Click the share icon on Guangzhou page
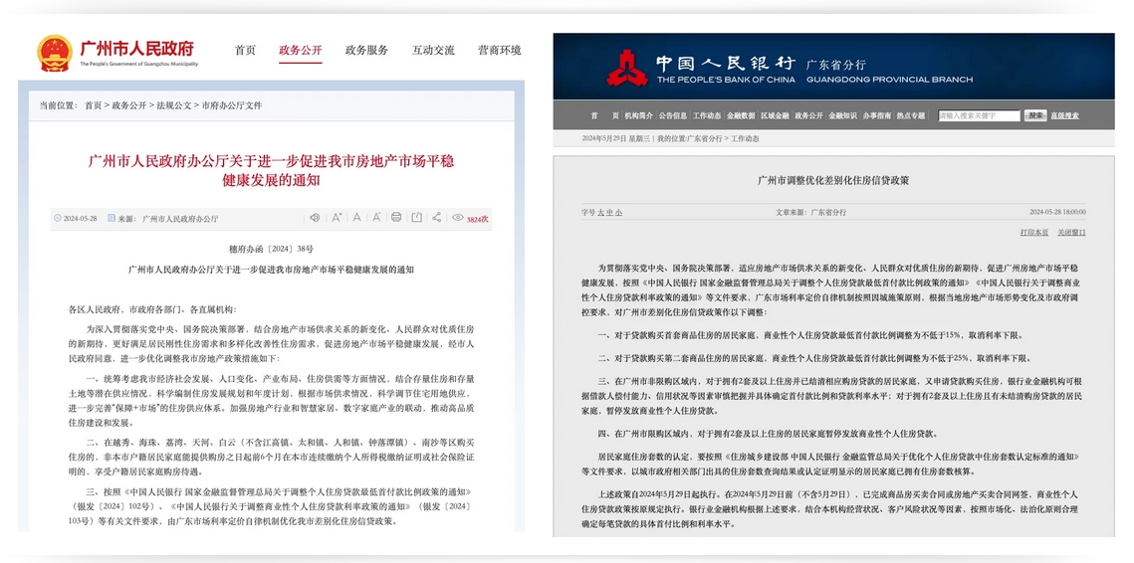The width and height of the screenshot is (1134, 563). click(x=436, y=218)
